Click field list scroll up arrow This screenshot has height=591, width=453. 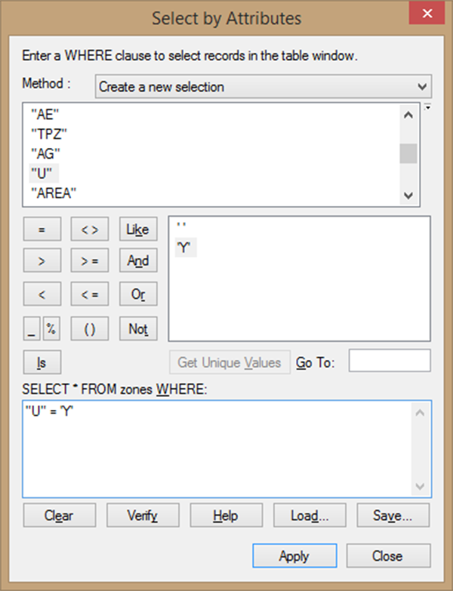408,115
